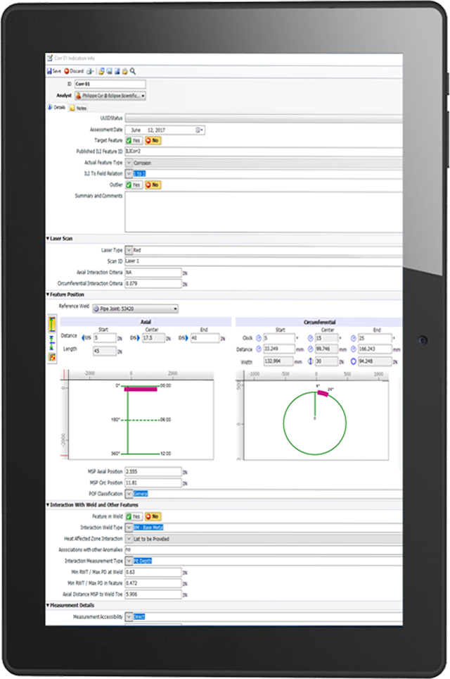Screen dimensions: 450x679
Task: Collapse the Feature Position section
Action: (48, 294)
